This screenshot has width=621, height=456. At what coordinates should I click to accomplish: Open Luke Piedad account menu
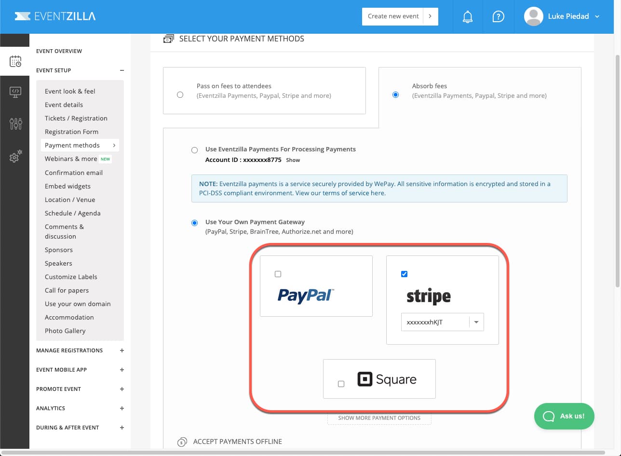pos(574,16)
